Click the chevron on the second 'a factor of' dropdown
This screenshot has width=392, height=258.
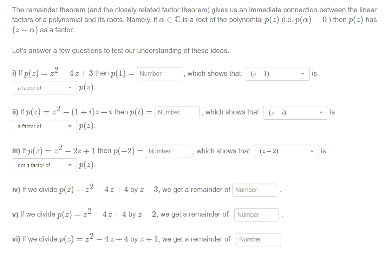70,126
